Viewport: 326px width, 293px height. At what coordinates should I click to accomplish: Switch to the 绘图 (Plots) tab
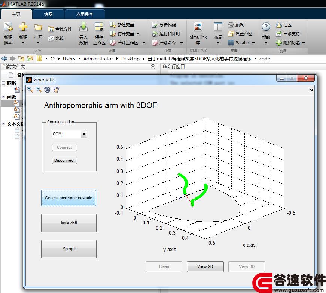point(48,14)
